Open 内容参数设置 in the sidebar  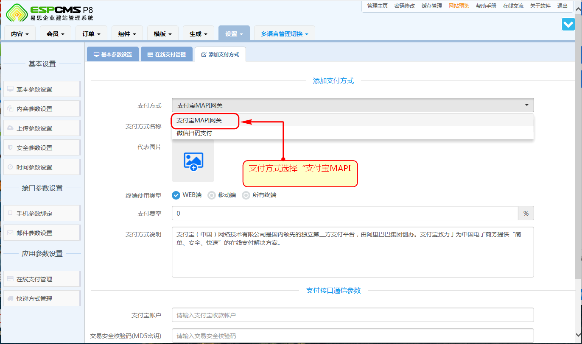click(42, 108)
